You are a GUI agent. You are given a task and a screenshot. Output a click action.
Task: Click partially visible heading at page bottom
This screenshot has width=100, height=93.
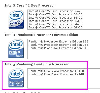(22, 92)
